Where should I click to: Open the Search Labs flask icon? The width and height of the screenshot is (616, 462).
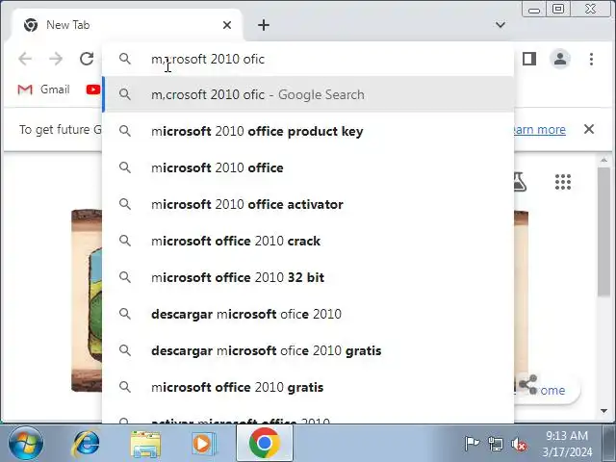coord(520,182)
